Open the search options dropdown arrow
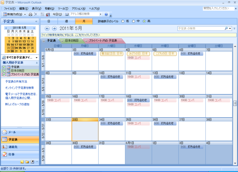Screen dimensions: 238x172 pos(230,28)
